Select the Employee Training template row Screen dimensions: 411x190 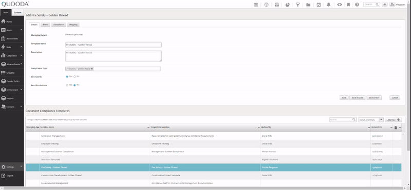213,144
